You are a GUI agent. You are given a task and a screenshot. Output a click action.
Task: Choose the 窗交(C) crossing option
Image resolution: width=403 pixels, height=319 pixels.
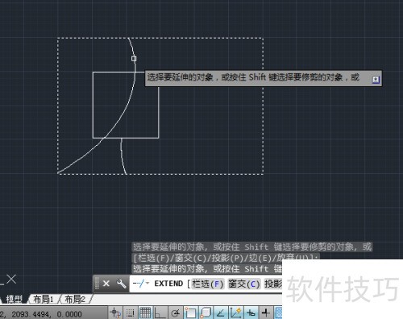pyautogui.click(x=243, y=284)
